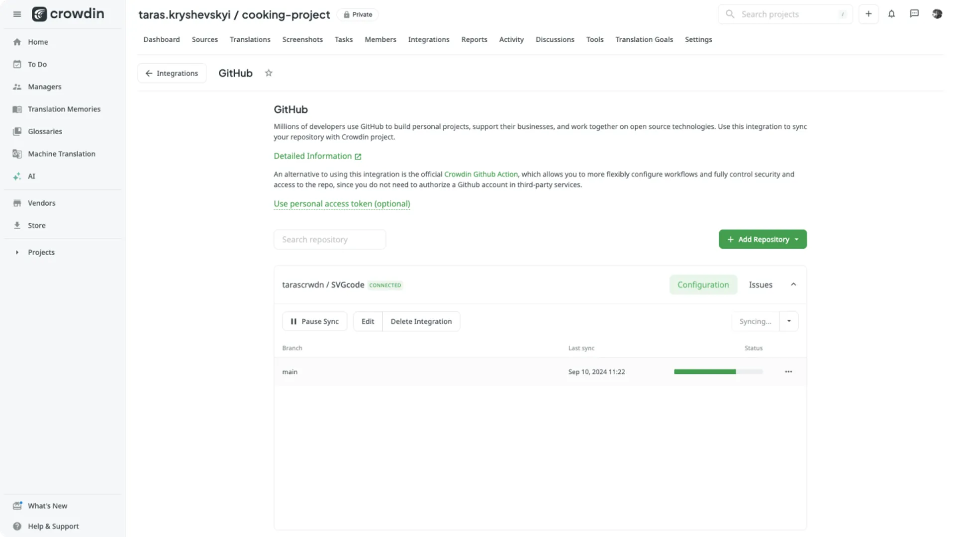
Task: Click the CONNECTED status badge
Action: coord(385,285)
